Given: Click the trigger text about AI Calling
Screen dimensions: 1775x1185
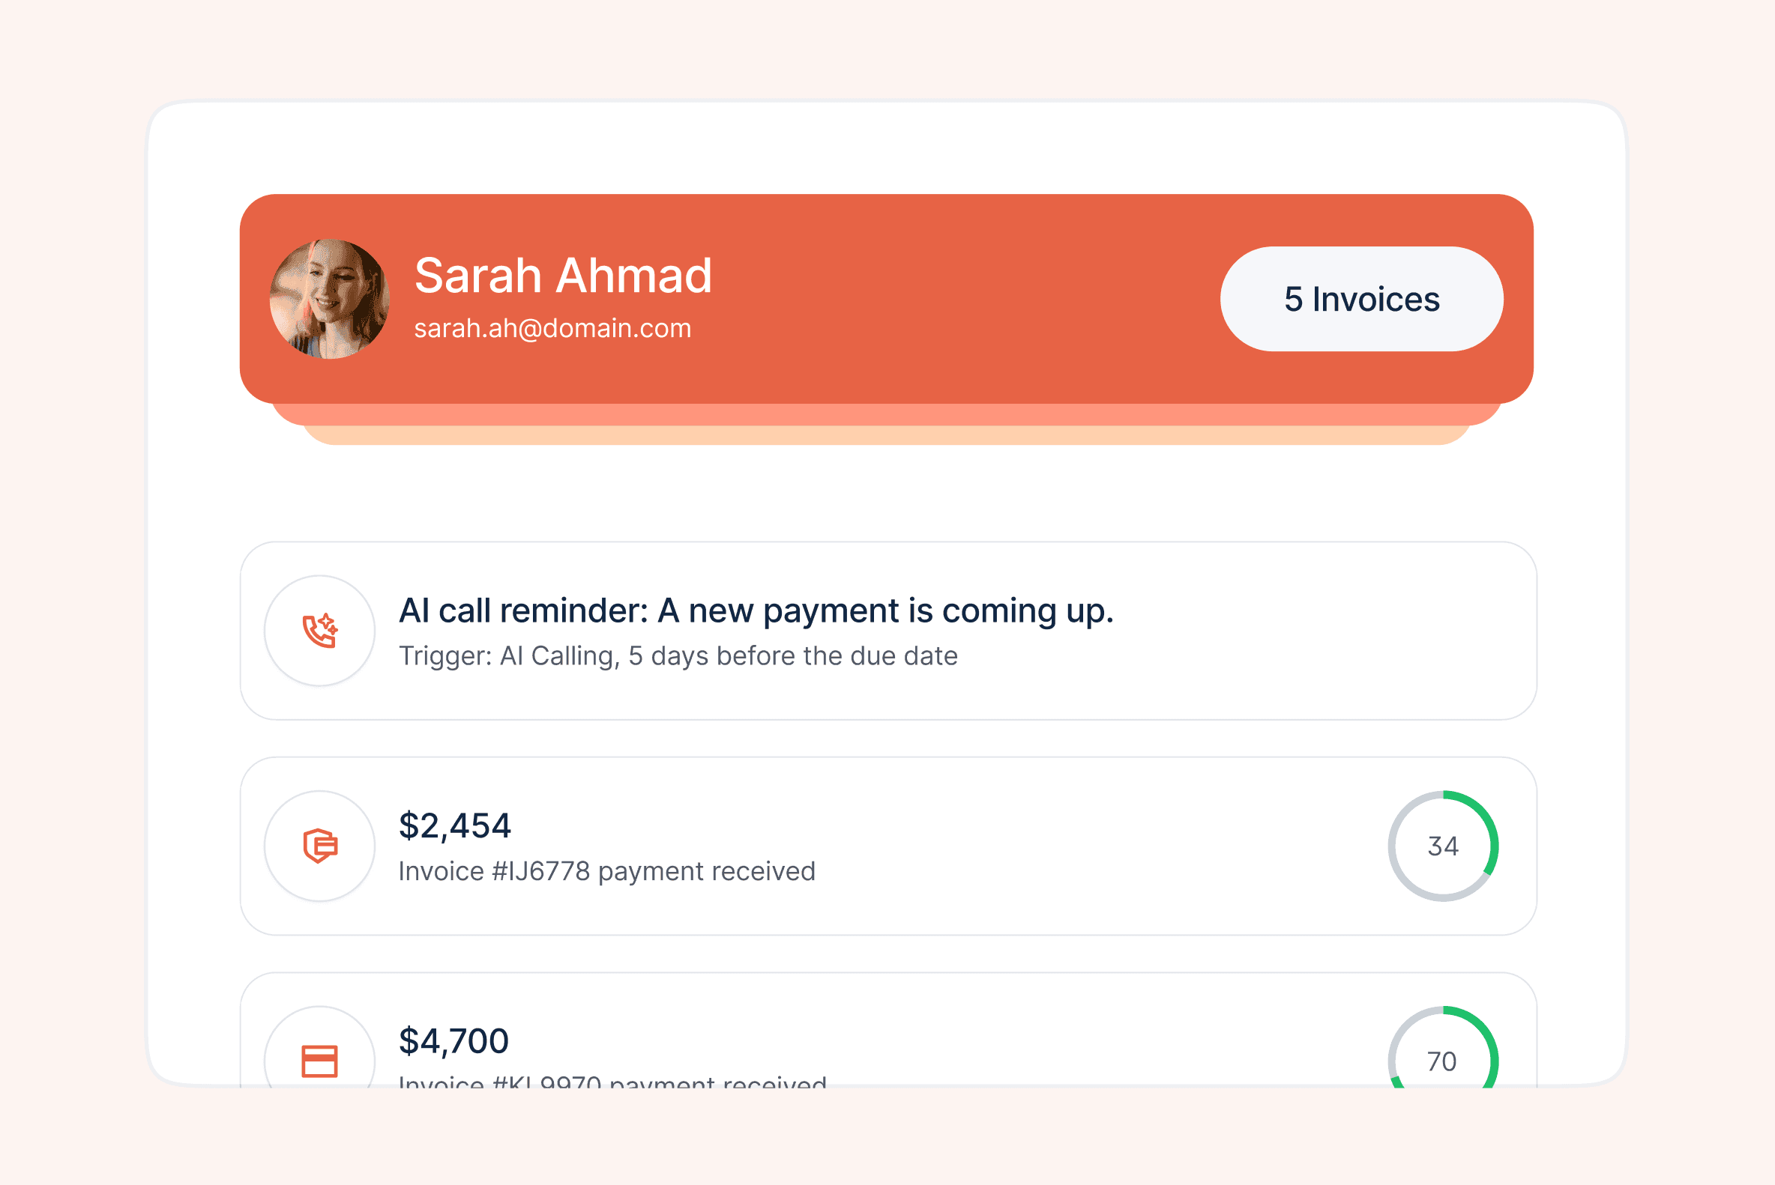Looking at the screenshot, I should pos(678,656).
